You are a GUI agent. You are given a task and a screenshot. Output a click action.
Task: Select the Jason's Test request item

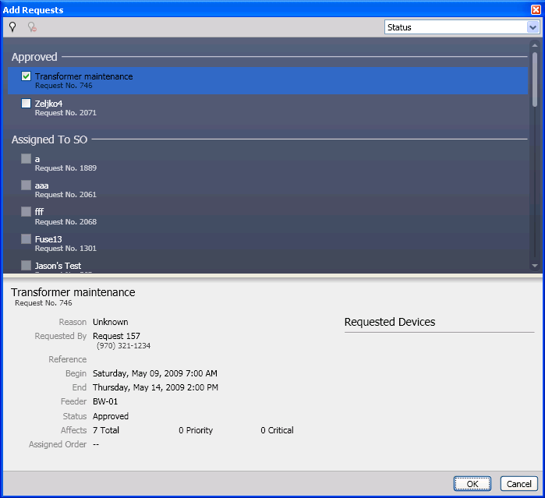click(58, 266)
